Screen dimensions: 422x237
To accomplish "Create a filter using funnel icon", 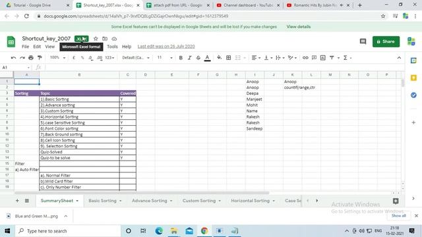I will click(332, 58).
